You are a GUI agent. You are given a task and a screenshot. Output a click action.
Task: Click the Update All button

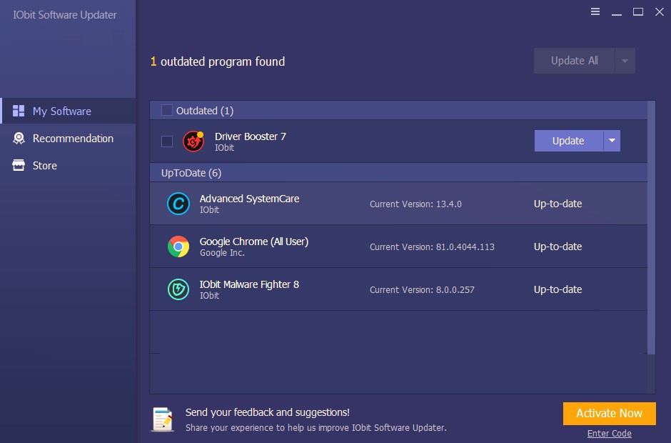[x=575, y=61]
